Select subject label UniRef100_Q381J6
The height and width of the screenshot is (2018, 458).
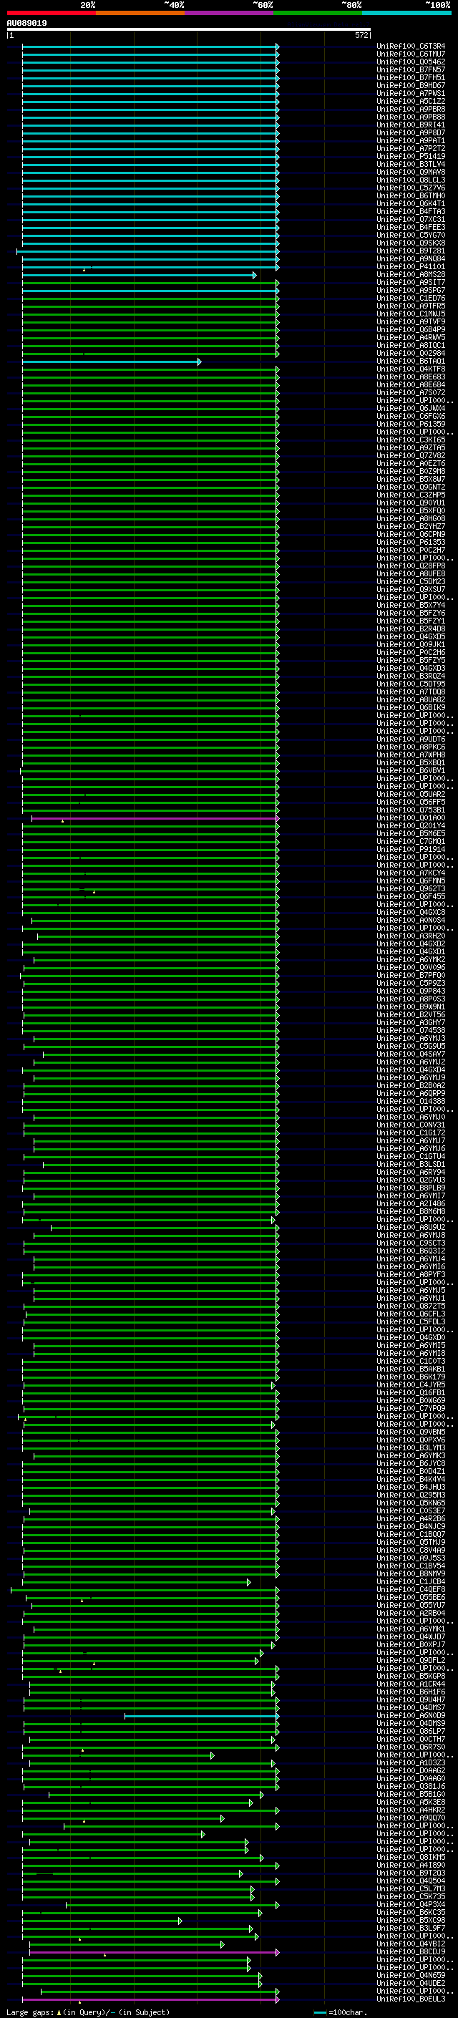click(x=411, y=1786)
